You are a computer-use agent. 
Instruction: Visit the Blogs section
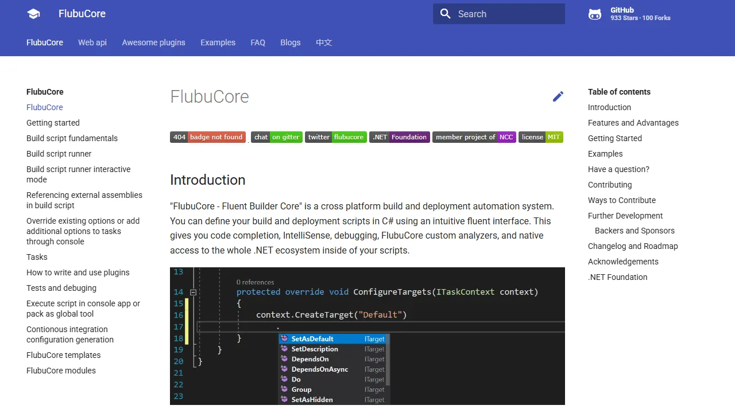290,42
